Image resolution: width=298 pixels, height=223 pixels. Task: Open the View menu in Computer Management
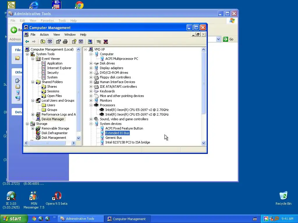[x=56, y=35]
